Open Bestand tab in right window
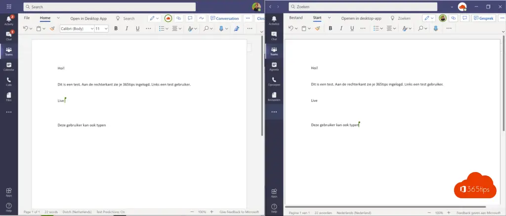This screenshot has width=506, height=216. (296, 18)
